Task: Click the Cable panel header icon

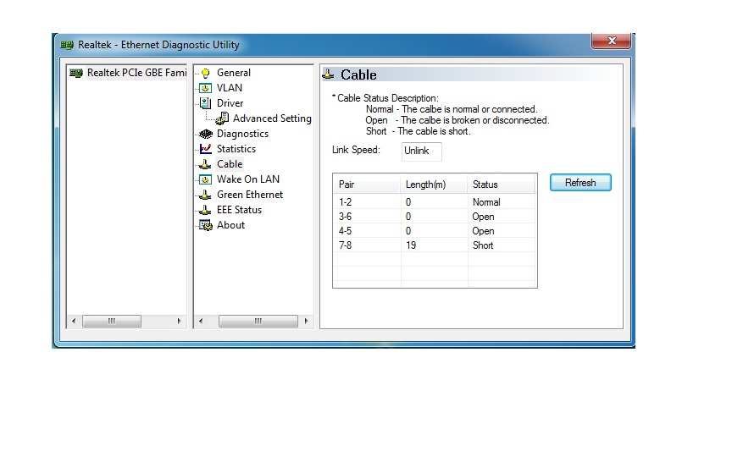Action: click(x=329, y=74)
